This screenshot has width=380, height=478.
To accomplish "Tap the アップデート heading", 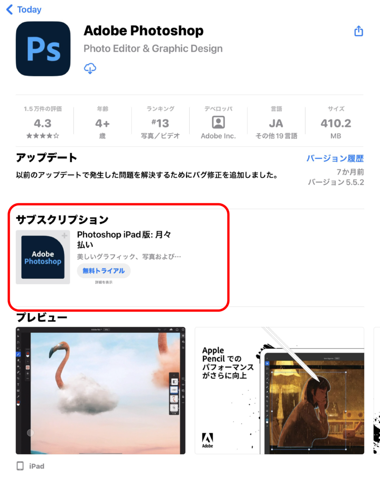I will (46, 158).
